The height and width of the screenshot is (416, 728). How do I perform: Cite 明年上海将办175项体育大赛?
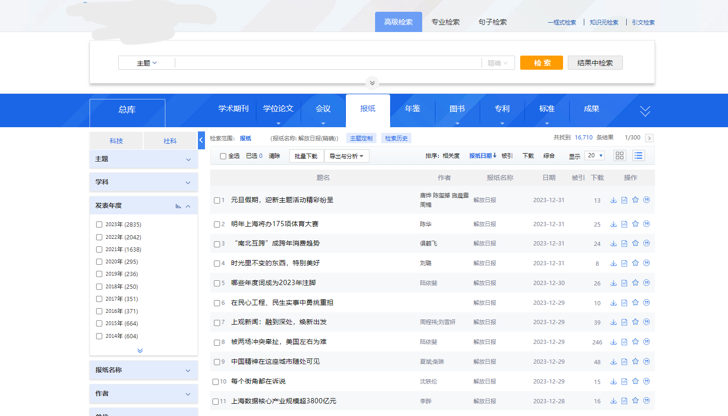[646, 224]
